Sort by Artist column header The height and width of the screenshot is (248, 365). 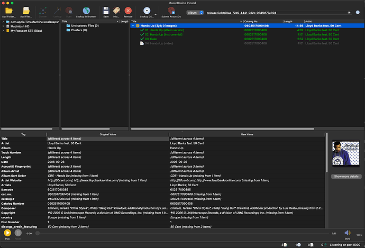[x=334, y=21]
